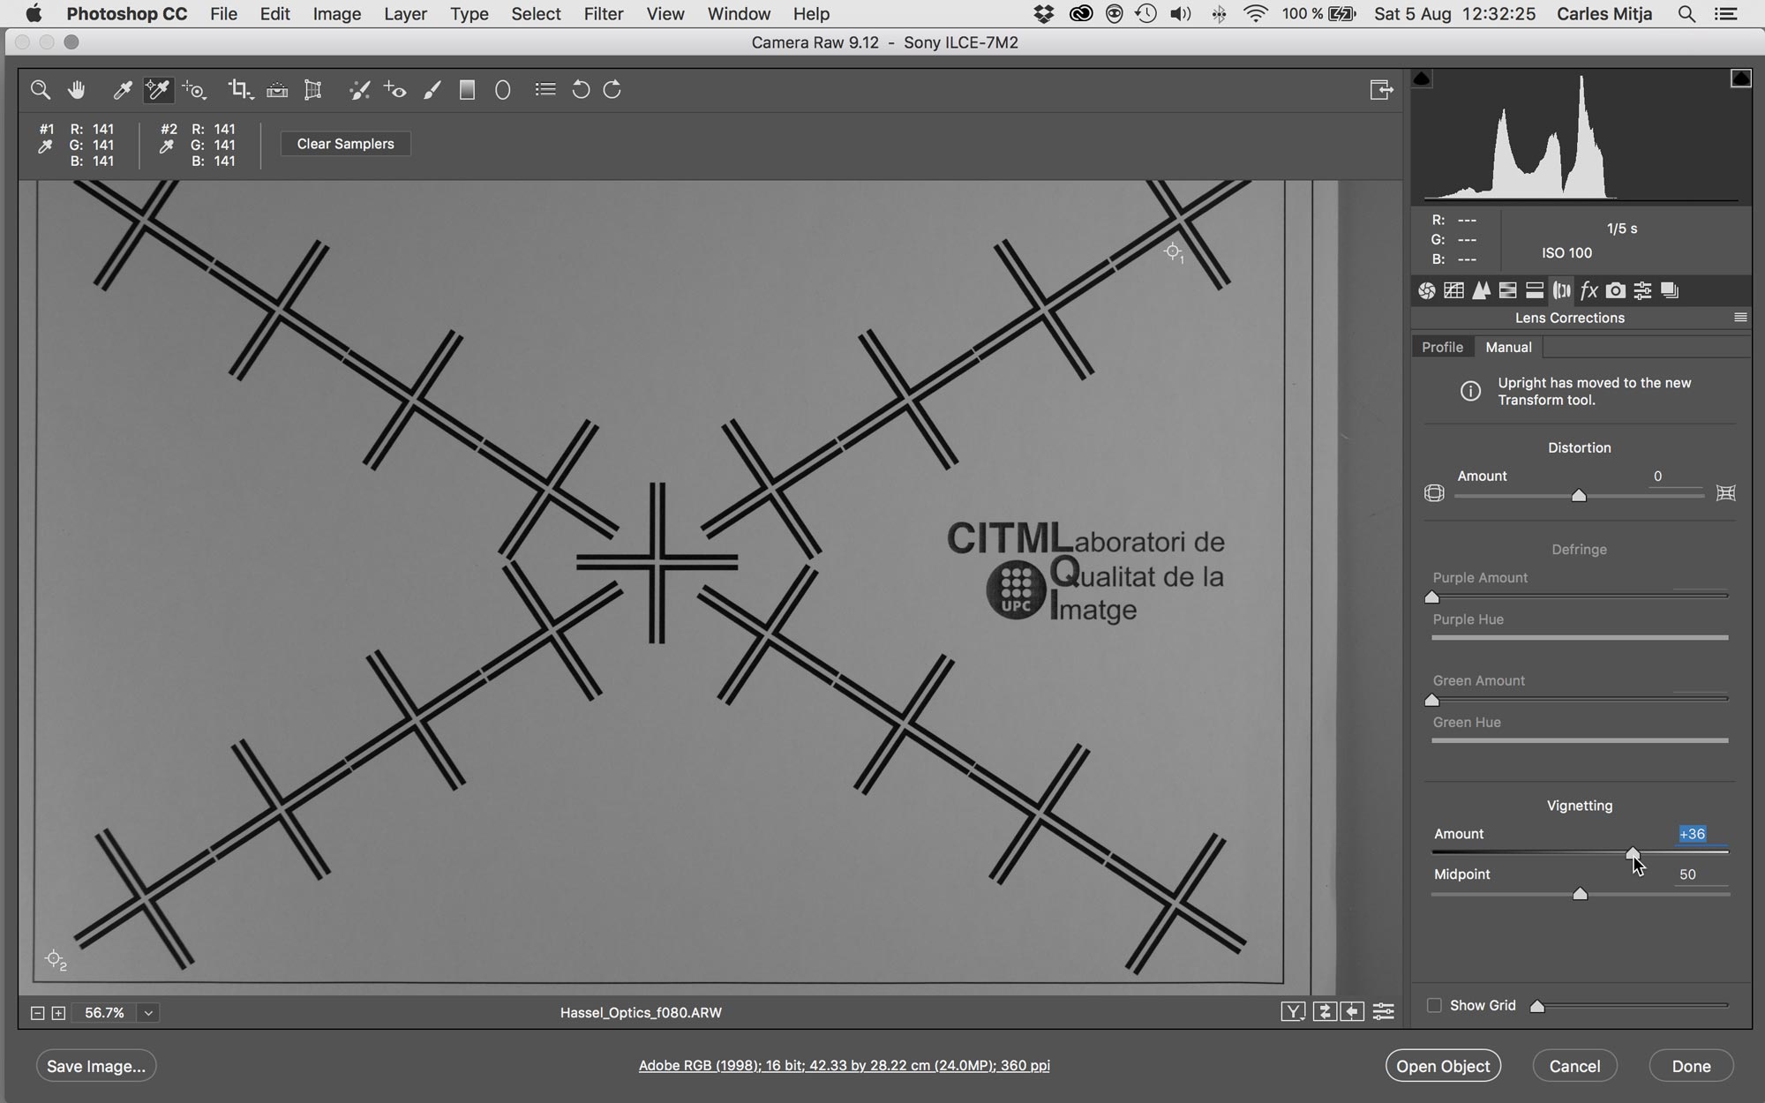Select the Transform tool

click(313, 90)
